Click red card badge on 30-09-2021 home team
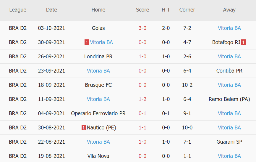256x162 pixels. [87, 42]
